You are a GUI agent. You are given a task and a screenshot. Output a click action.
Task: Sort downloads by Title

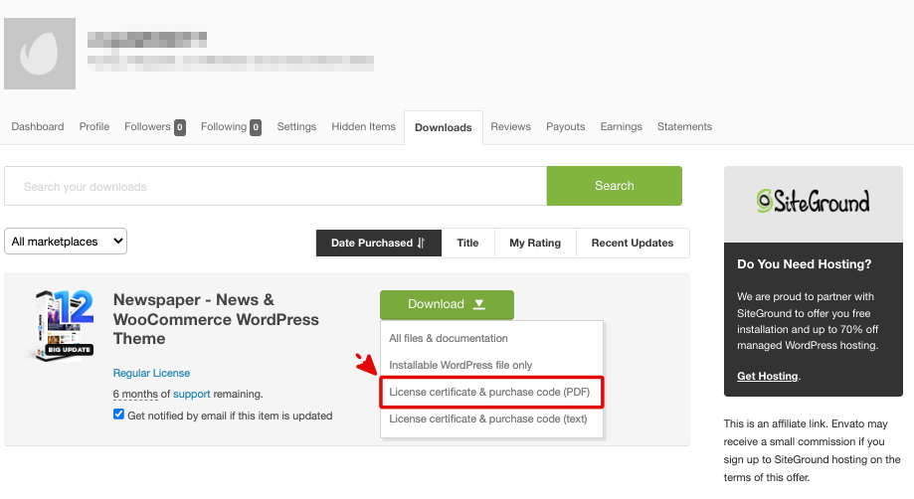[x=468, y=243]
